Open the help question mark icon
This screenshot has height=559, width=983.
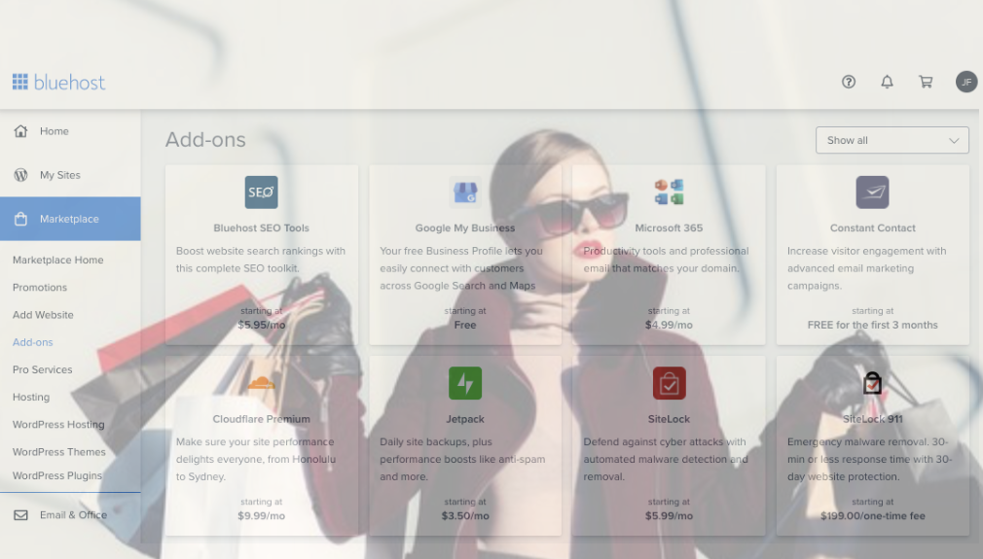point(849,82)
